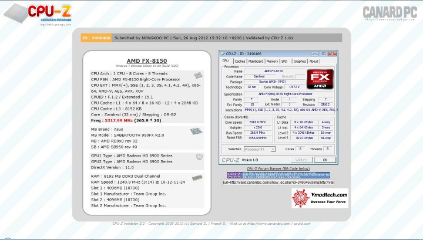
Task: Click the DirectX Version 11.0 line
Action: point(112,167)
